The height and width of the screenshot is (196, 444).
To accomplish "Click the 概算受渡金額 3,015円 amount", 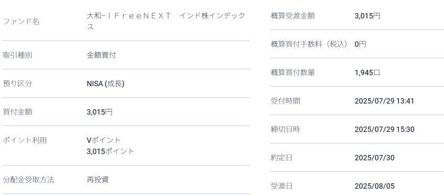I will tap(367, 16).
